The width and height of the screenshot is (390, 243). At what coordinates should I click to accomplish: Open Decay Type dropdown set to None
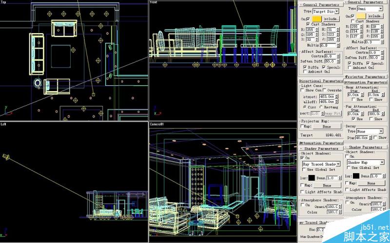370,131
